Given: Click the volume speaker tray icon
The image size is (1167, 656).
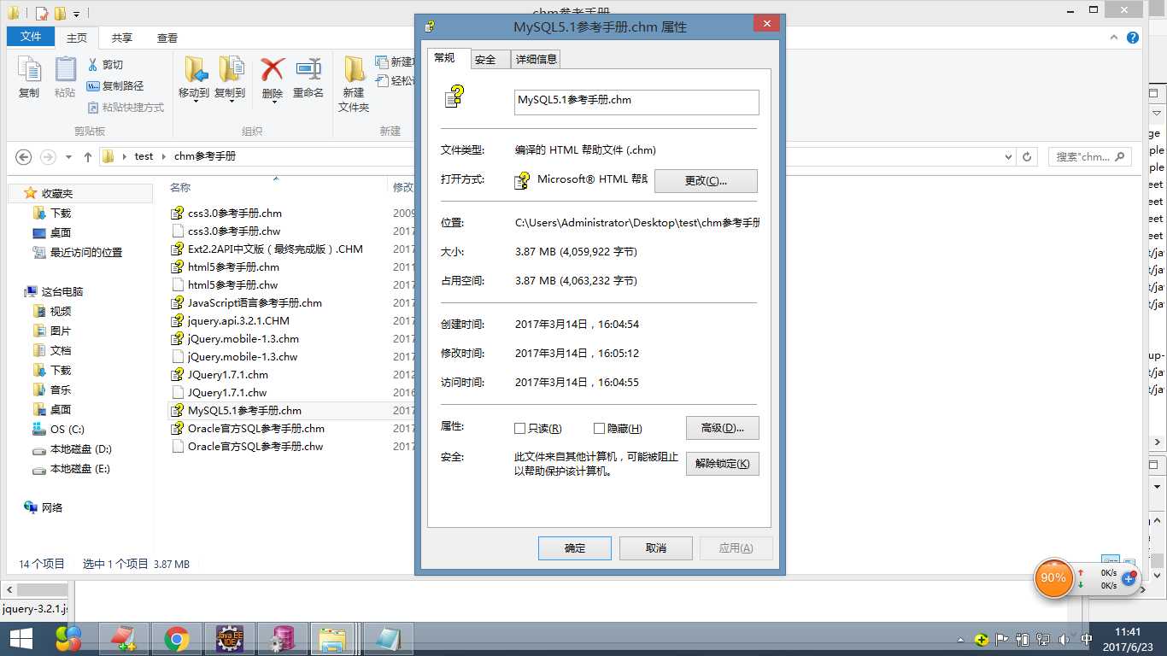Looking at the screenshot, I should click(1064, 639).
